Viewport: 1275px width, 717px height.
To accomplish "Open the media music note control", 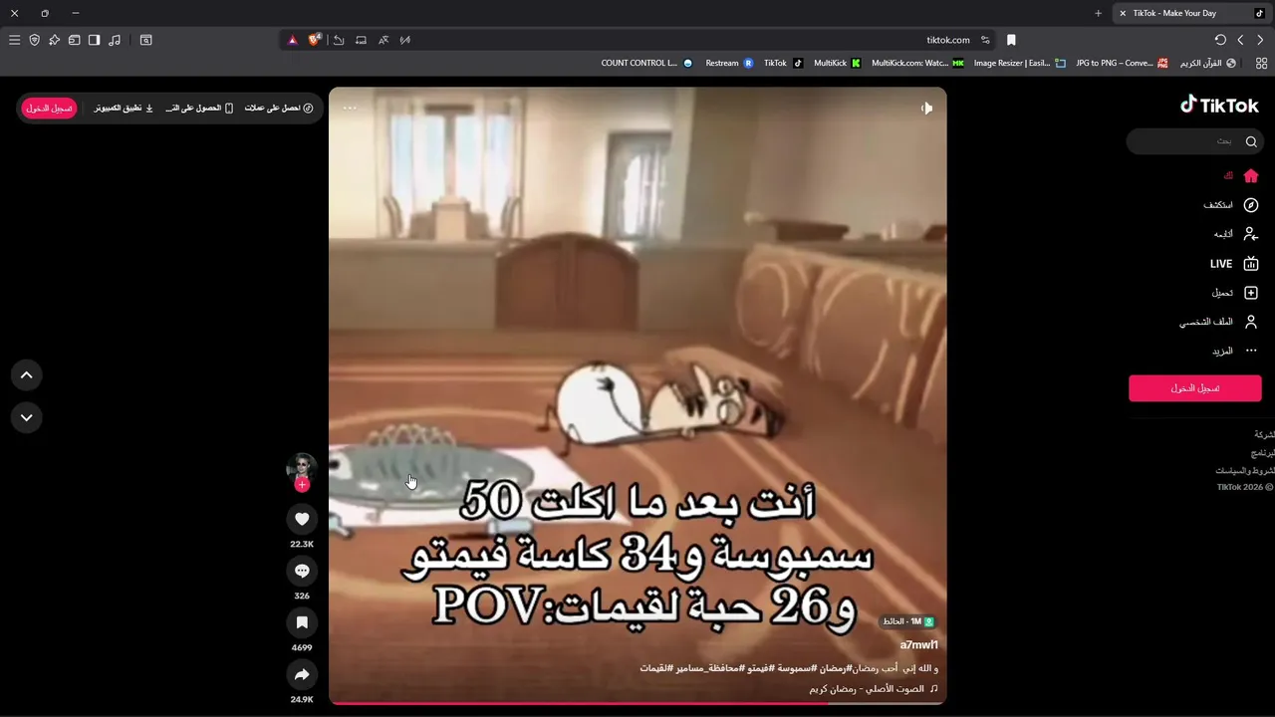I will tap(115, 40).
